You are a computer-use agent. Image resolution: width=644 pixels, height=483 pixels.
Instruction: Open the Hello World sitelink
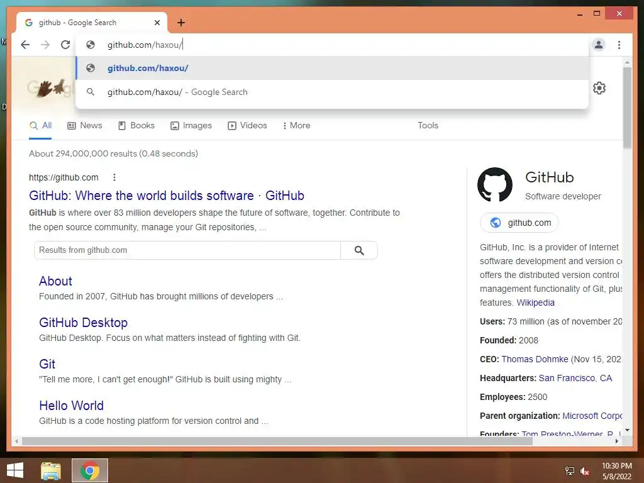[x=71, y=406]
